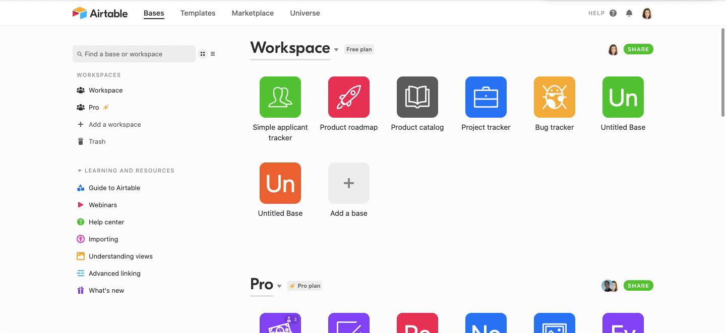The image size is (726, 333).
Task: Click the Pro plan badge
Action: [305, 286]
